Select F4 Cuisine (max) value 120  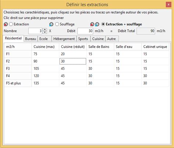[46, 76]
